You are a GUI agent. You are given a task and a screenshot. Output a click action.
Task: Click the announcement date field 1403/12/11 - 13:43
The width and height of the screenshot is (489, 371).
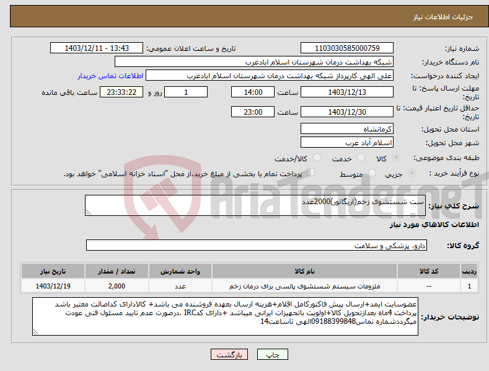pos(96,48)
